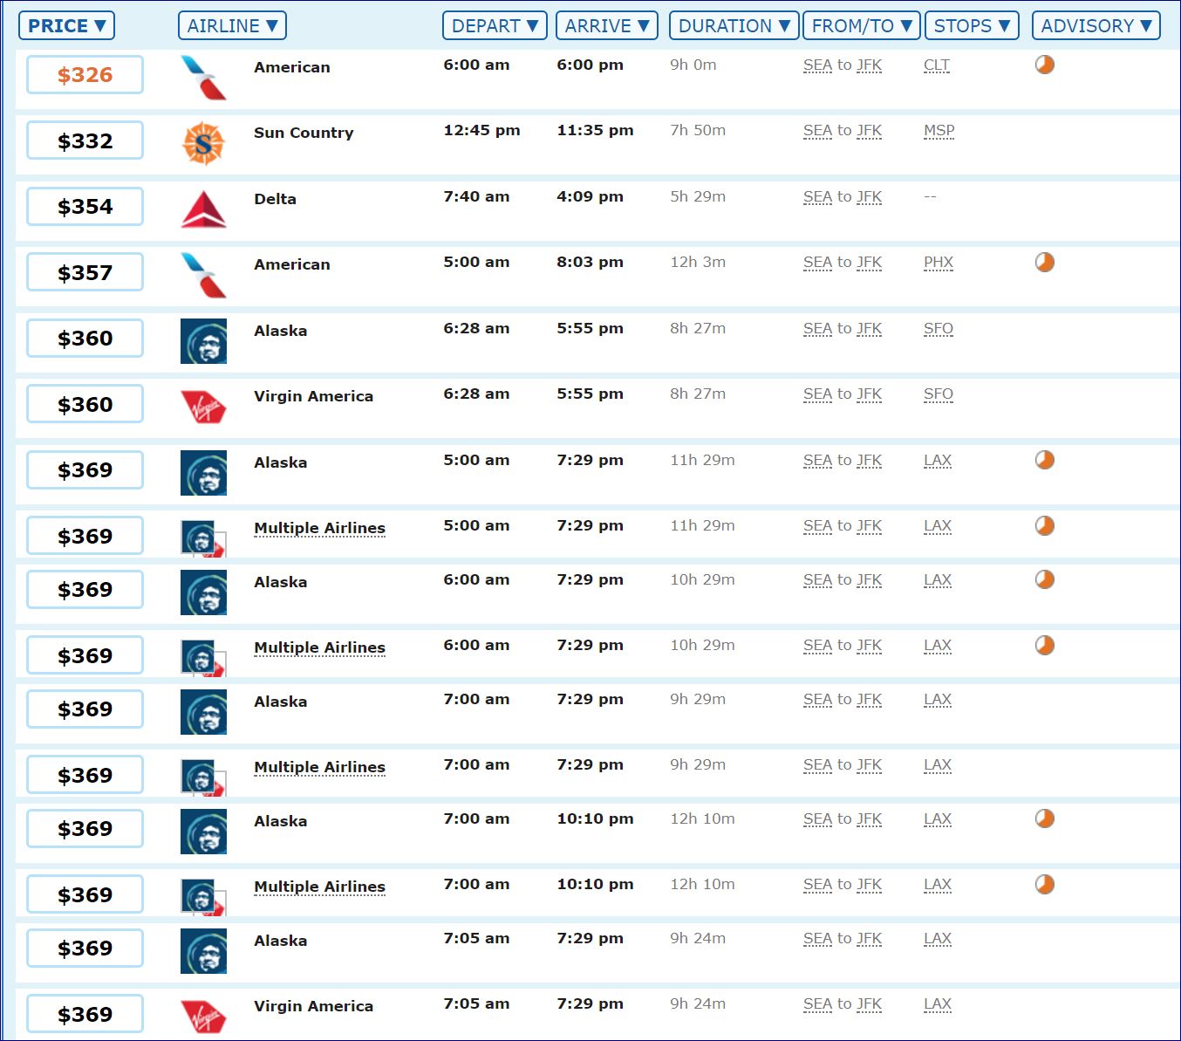
Task: Click the advisory icon on Alaska 12h 10m flight
Action: [1045, 818]
